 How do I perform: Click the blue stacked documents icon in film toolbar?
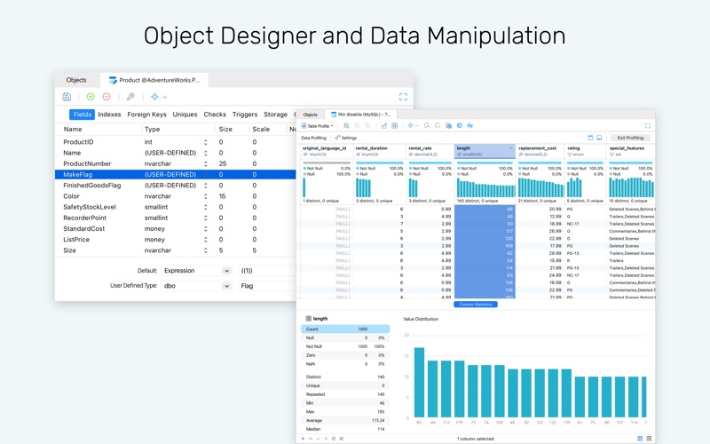(448, 125)
